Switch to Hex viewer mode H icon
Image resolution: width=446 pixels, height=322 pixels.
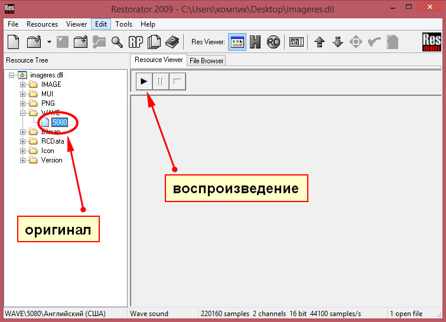click(255, 42)
